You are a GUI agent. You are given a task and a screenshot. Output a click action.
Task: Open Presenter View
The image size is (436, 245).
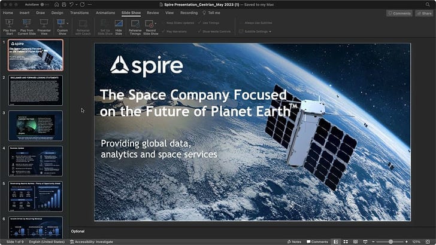click(44, 27)
